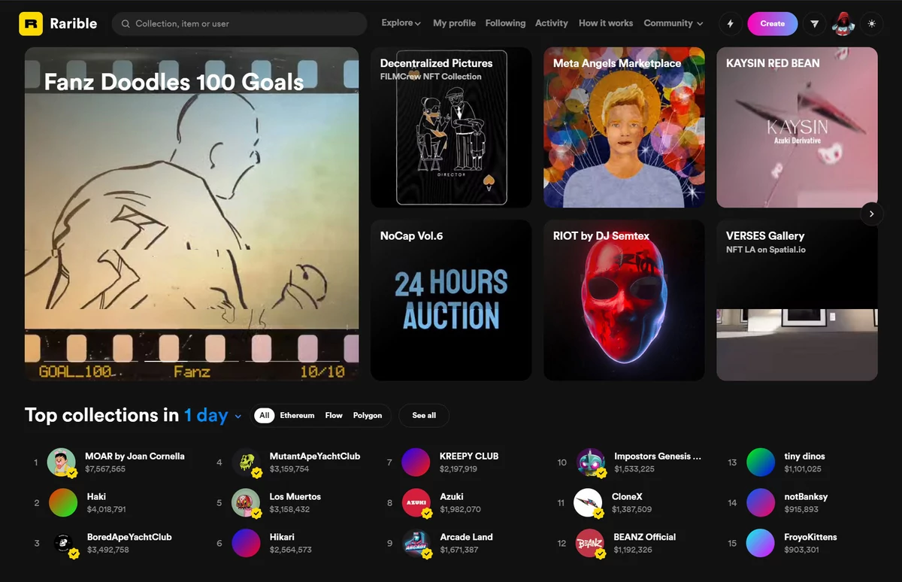Viewport: 902px width, 582px height.
Task: Click KREEPY CLUB collection name
Action: (469, 456)
